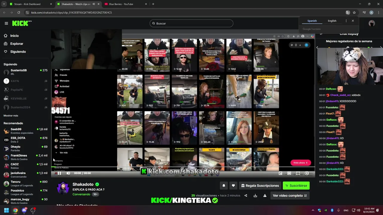Click the clip progress bar
Image resolution: width=383 pixels, height=215 pixels.
[183, 168]
